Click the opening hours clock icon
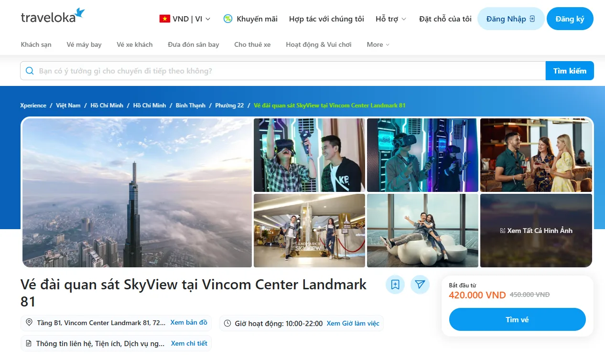The height and width of the screenshot is (359, 605). (x=227, y=323)
